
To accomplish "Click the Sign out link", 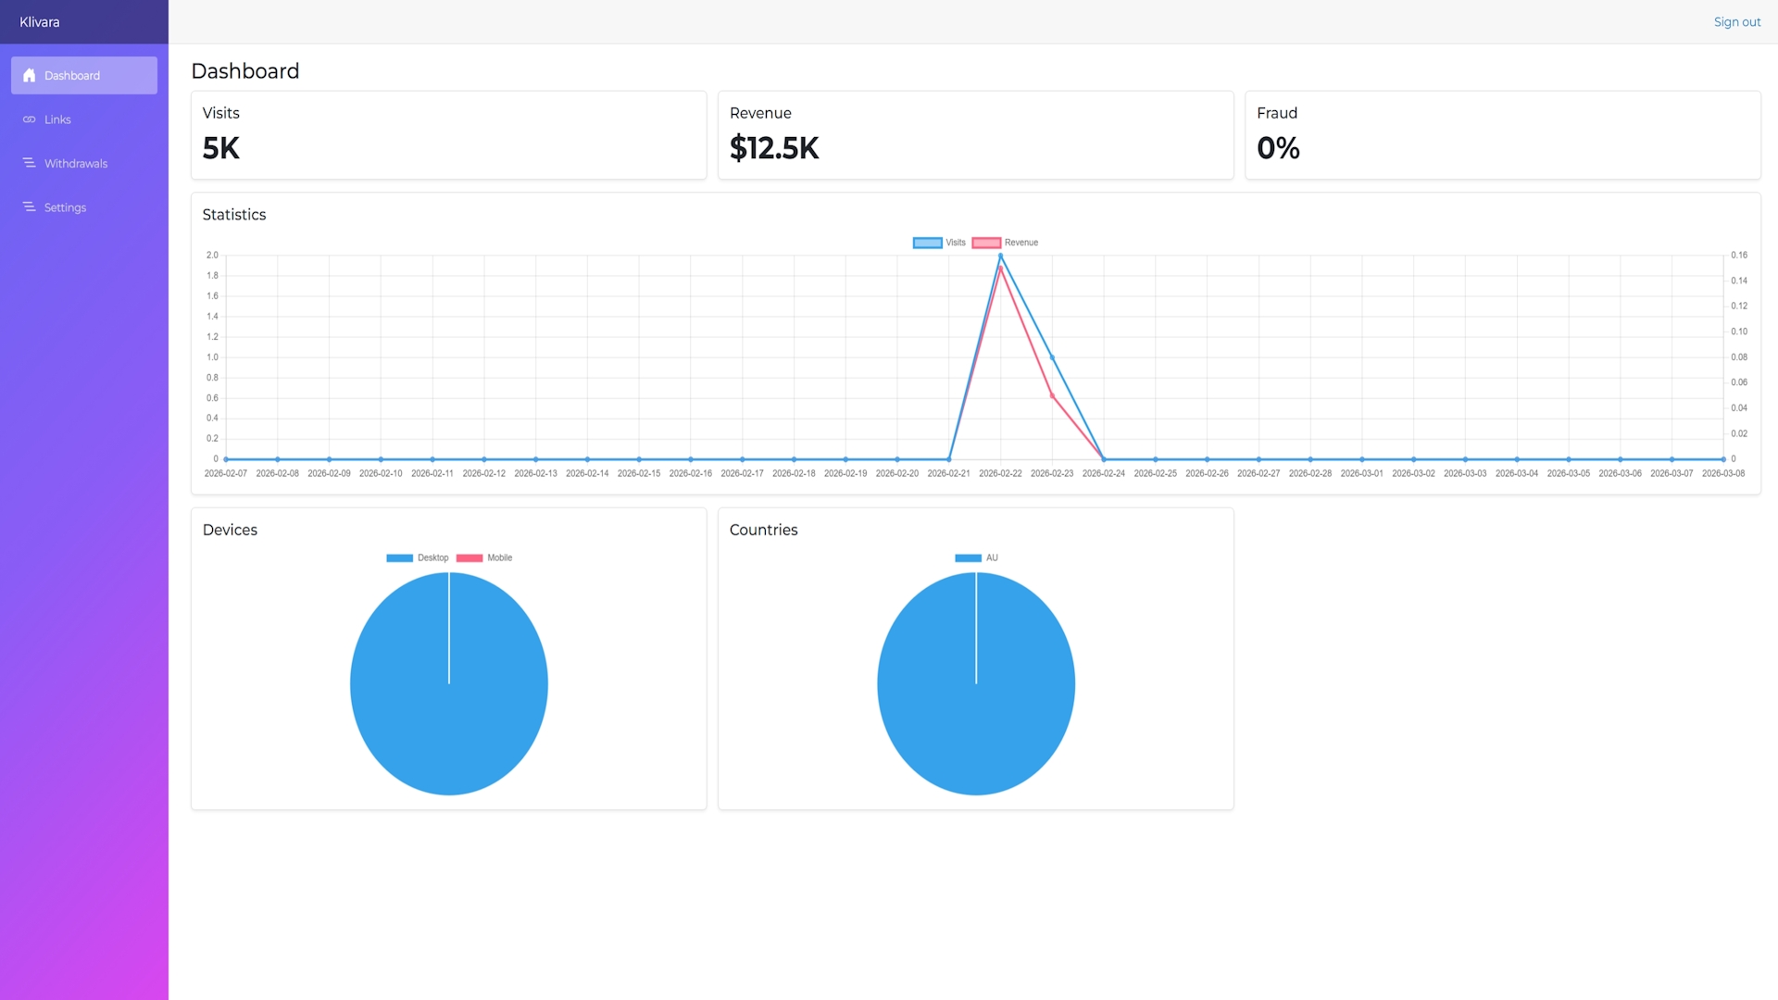I will tap(1736, 22).
